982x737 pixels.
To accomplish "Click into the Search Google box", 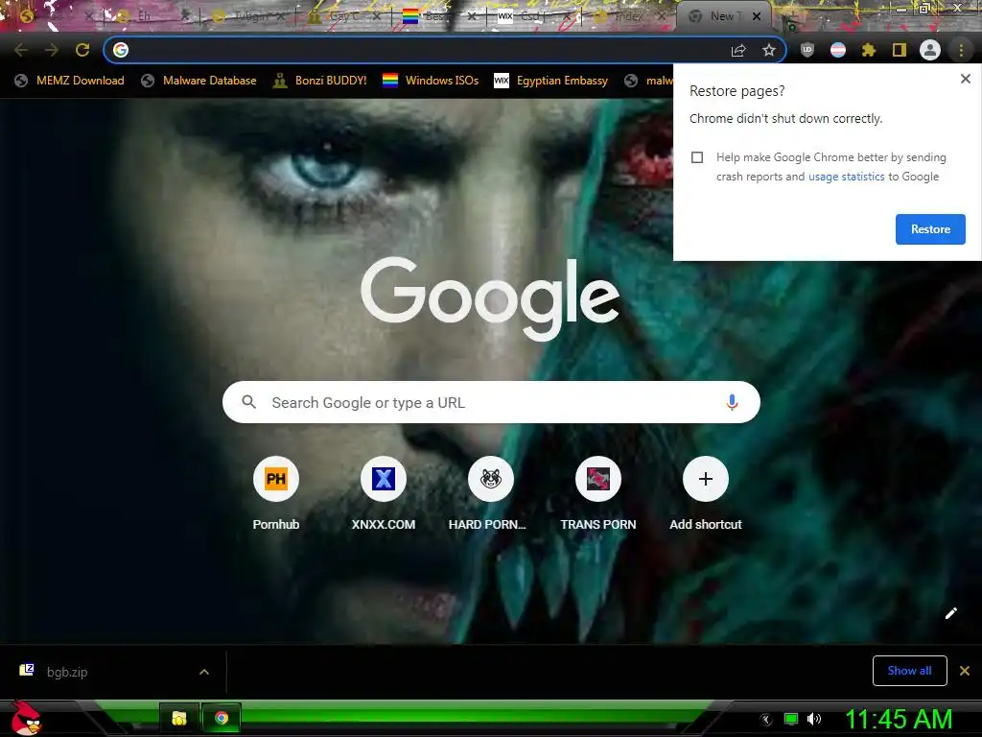I will point(491,402).
